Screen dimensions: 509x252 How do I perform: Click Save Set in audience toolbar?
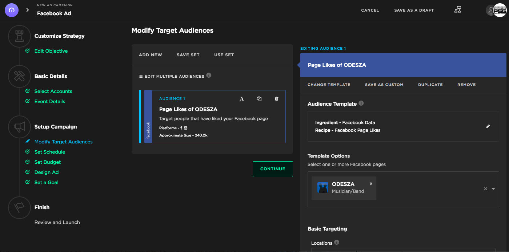[x=188, y=55]
